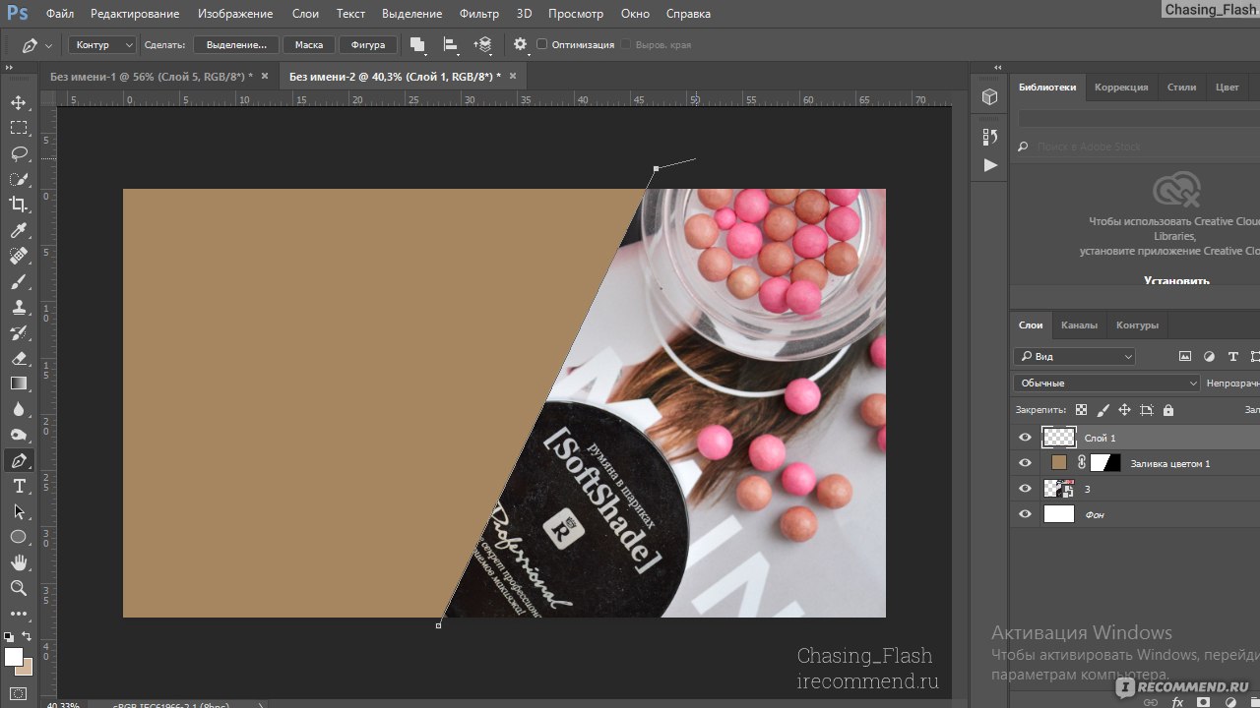Select the Ellipse shape tool
The image size is (1260, 708).
[18, 537]
